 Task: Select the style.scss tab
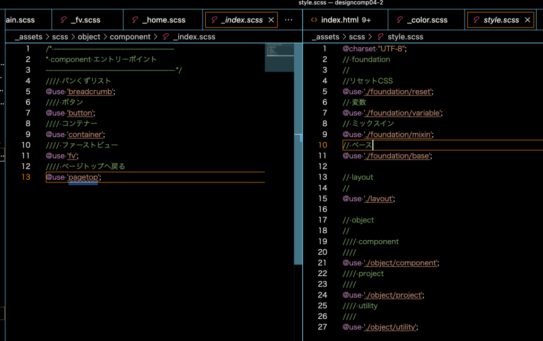click(x=501, y=20)
